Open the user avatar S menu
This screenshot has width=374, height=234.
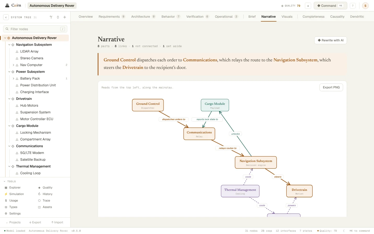(x=365, y=6)
